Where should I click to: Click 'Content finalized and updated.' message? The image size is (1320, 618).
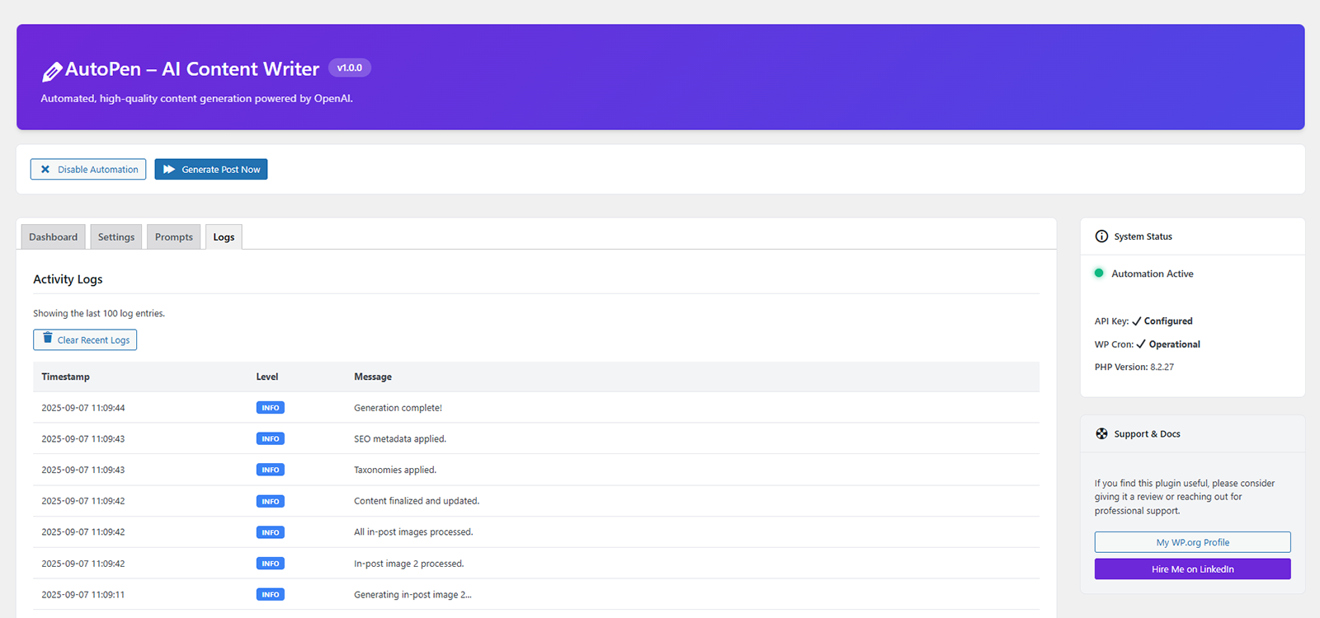click(x=417, y=501)
